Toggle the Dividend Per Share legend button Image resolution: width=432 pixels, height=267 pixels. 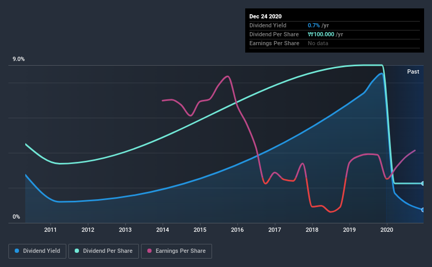coord(104,251)
